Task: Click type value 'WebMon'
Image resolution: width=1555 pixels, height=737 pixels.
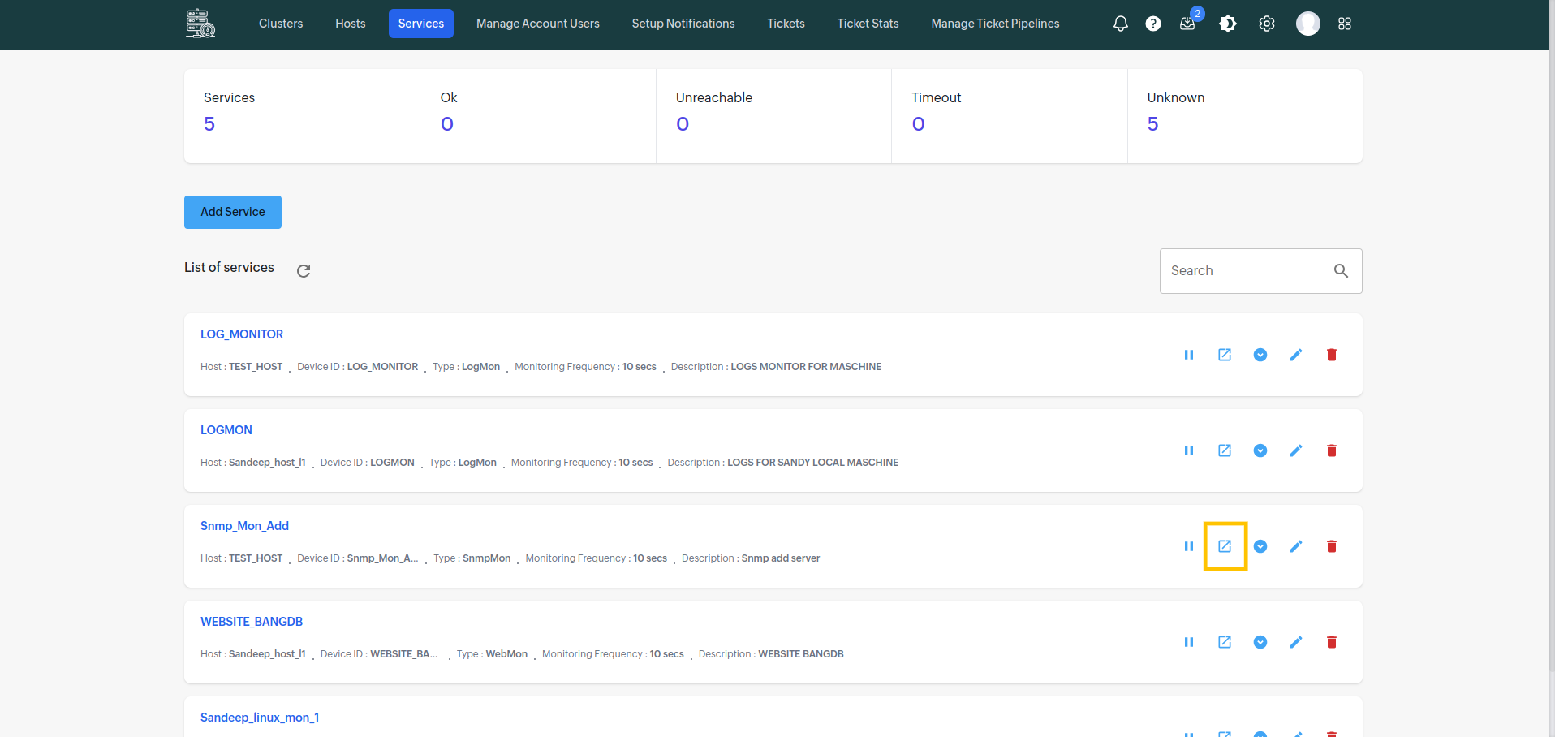Action: point(506,654)
